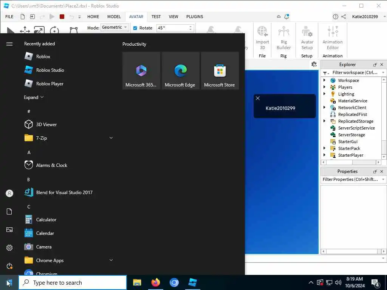Click the Help question mark icon

[335, 17]
